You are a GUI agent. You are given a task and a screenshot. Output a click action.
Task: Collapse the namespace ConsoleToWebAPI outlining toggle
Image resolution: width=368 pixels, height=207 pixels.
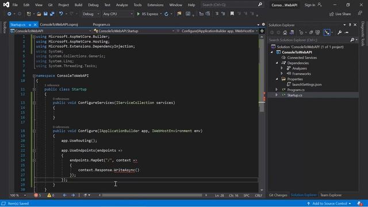pos(34,76)
